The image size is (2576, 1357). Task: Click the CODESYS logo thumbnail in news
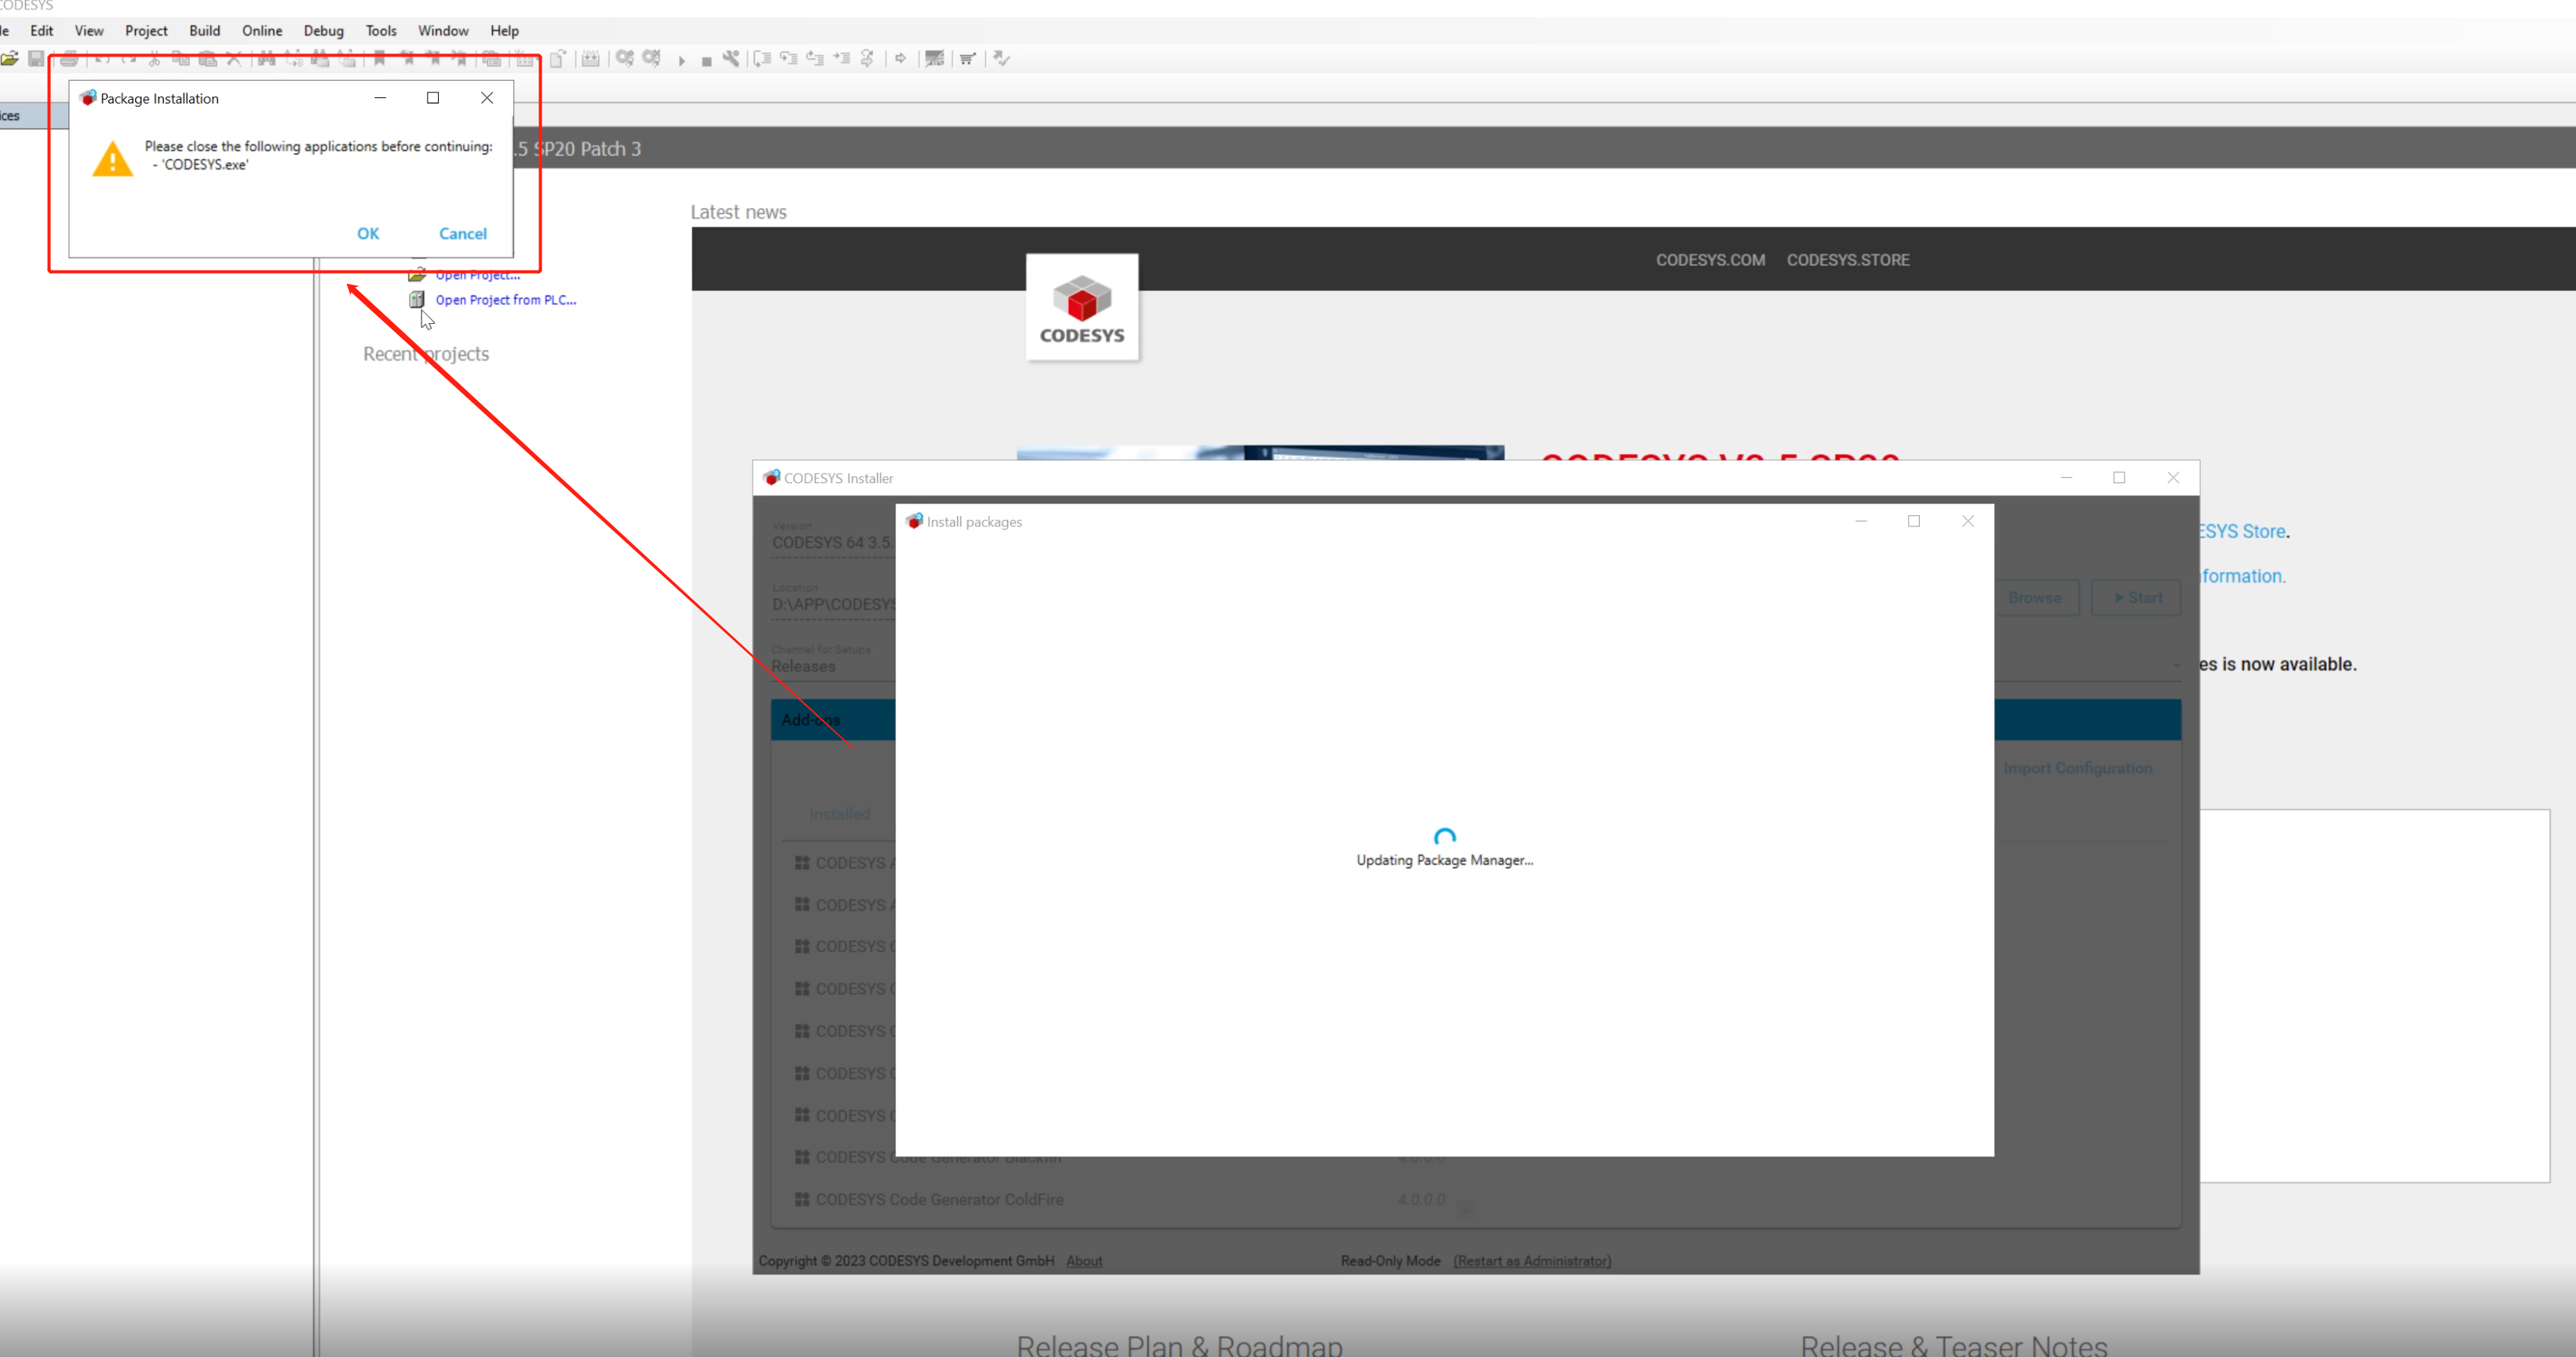(1082, 307)
